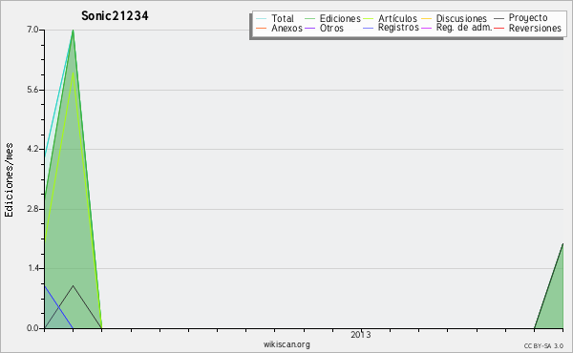Click the green peak at 7.0
Image resolution: width=573 pixels, height=353 pixels.
(x=74, y=31)
